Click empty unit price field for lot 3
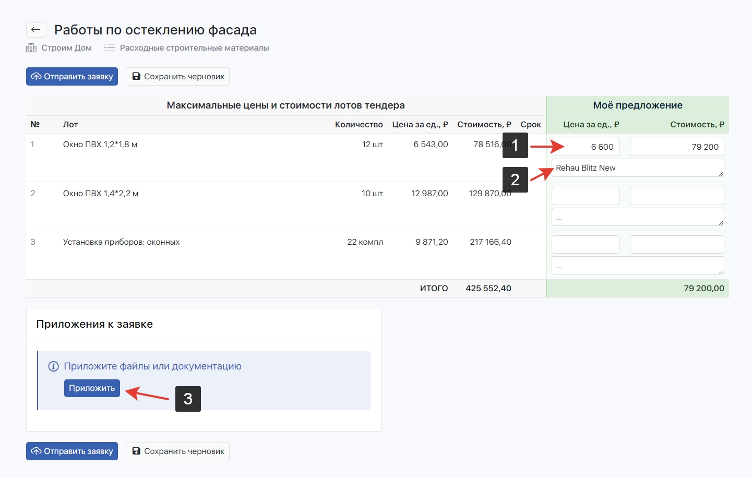752x478 pixels. tap(585, 245)
